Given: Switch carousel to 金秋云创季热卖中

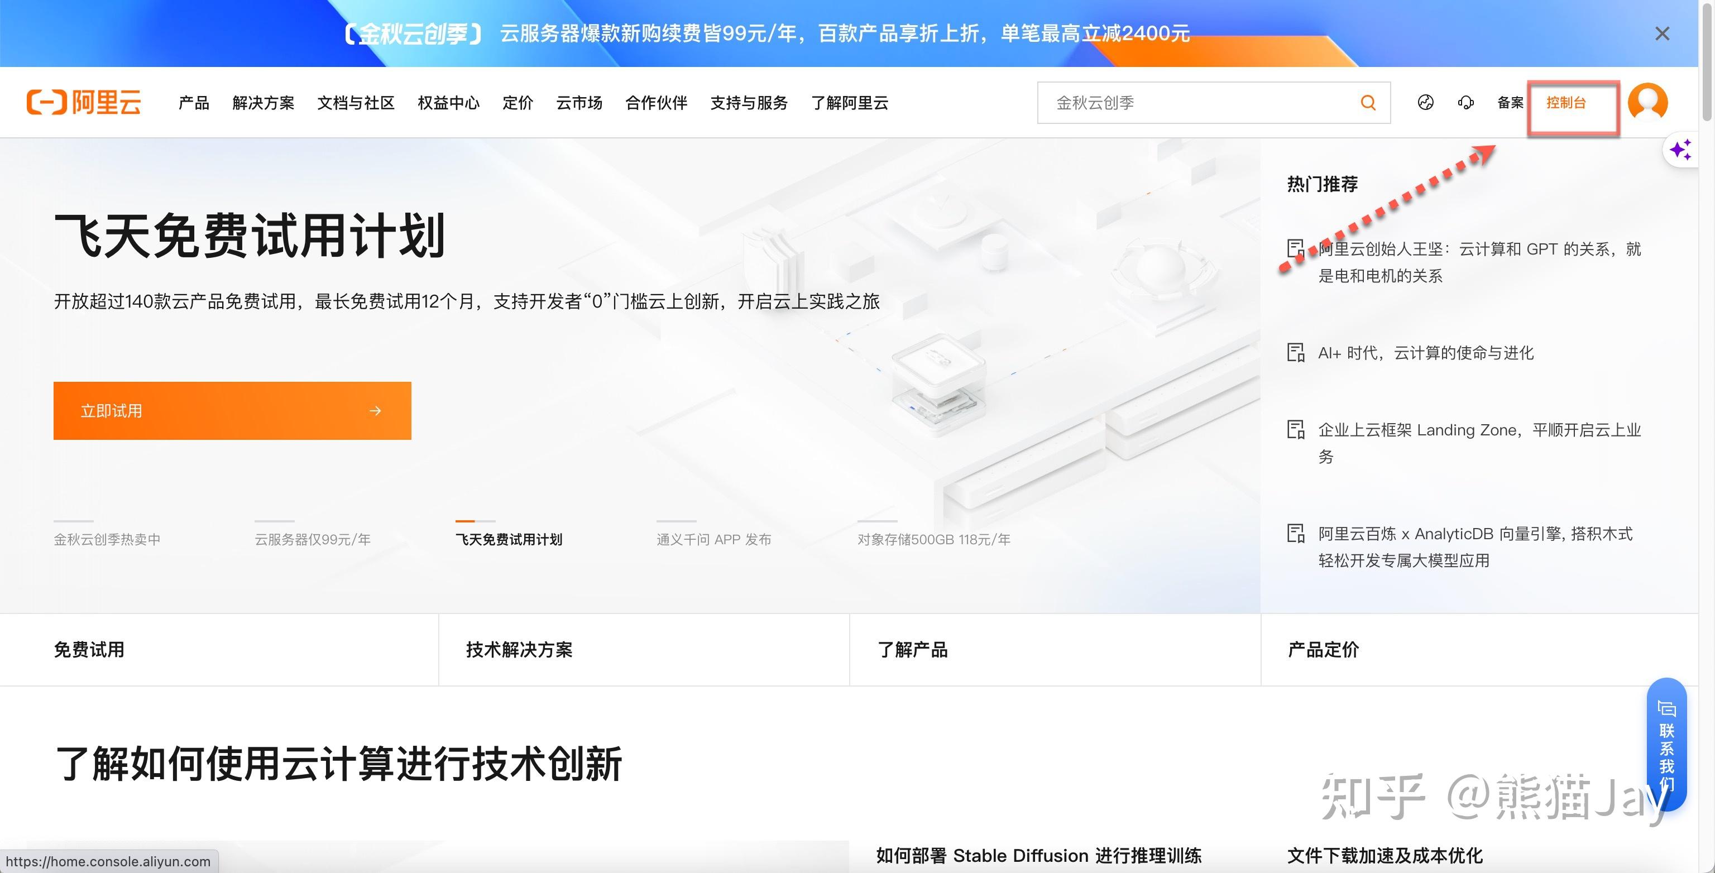Looking at the screenshot, I should 107,539.
